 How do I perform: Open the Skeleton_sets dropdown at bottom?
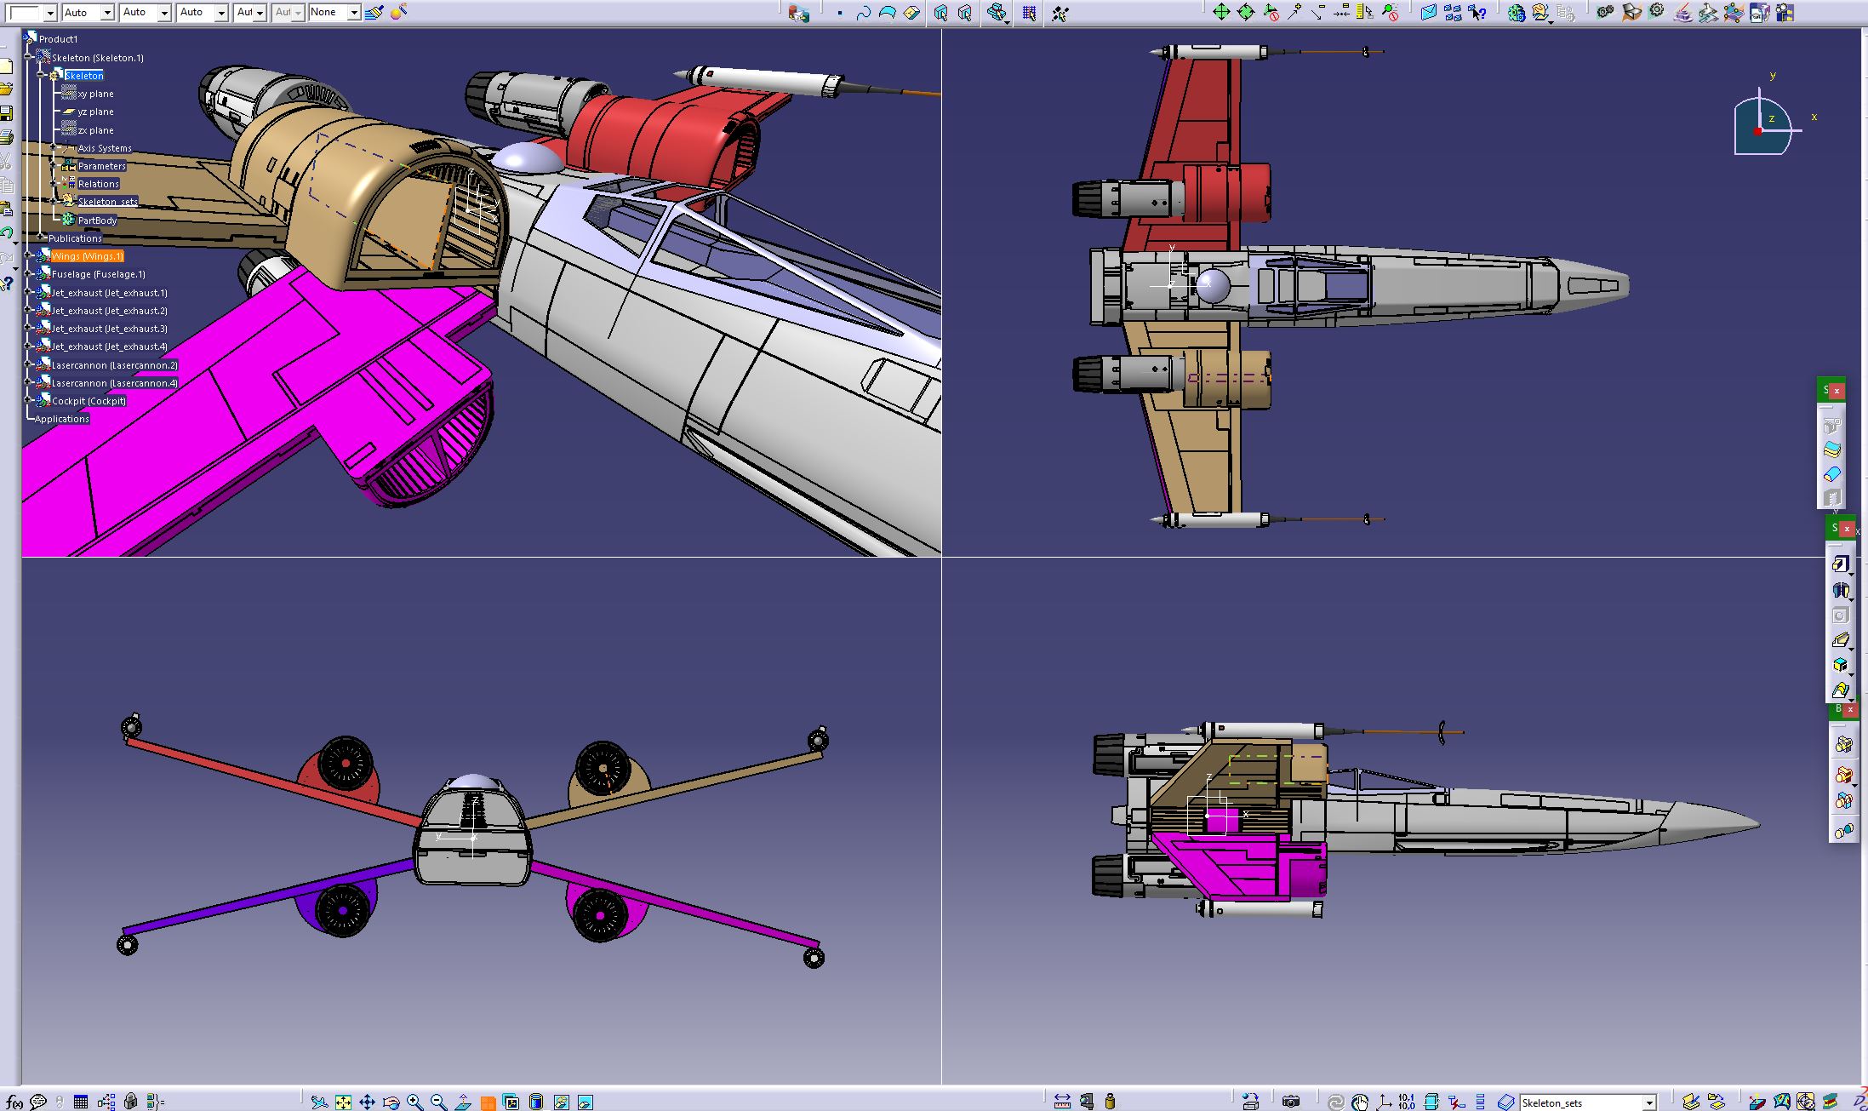1648,1102
